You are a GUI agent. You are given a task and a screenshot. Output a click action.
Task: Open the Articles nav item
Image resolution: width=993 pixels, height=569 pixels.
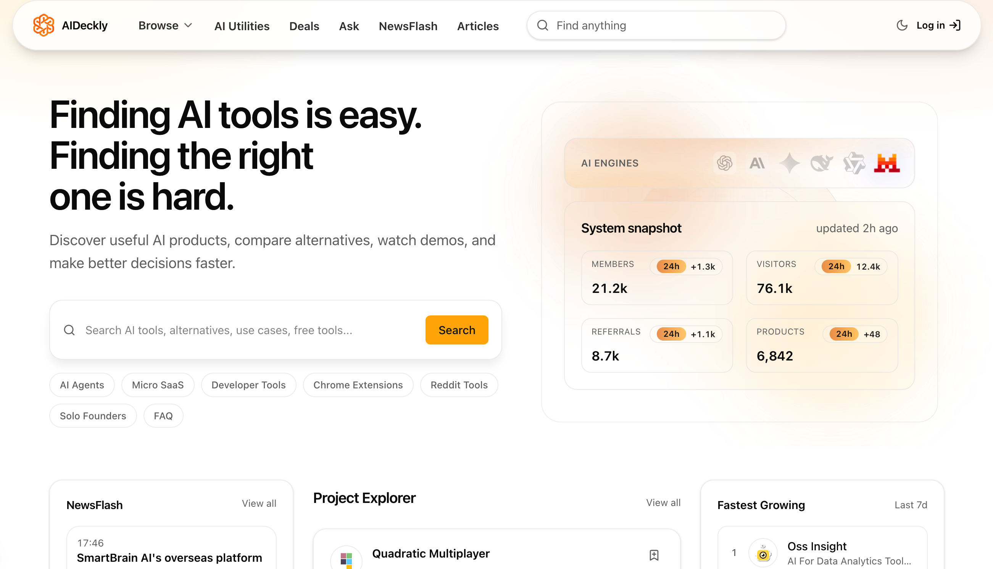point(478,26)
